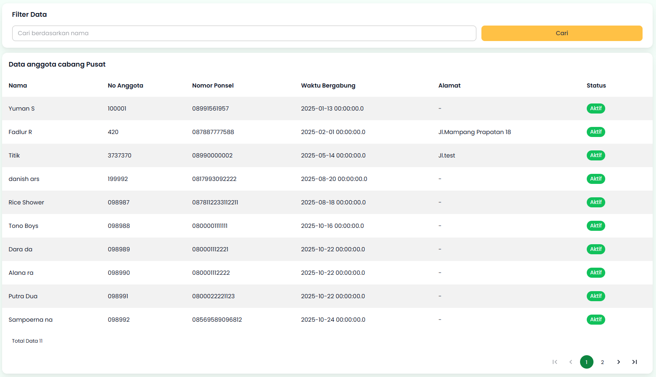Click the next page arrow
Viewport: 656px width, 377px height.
pyautogui.click(x=618, y=362)
